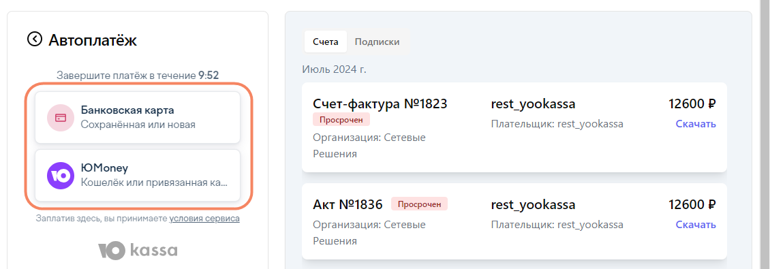770x269 pixels.
Task: Click Просрочен badge next to Акт №1836
Action: coord(419,204)
